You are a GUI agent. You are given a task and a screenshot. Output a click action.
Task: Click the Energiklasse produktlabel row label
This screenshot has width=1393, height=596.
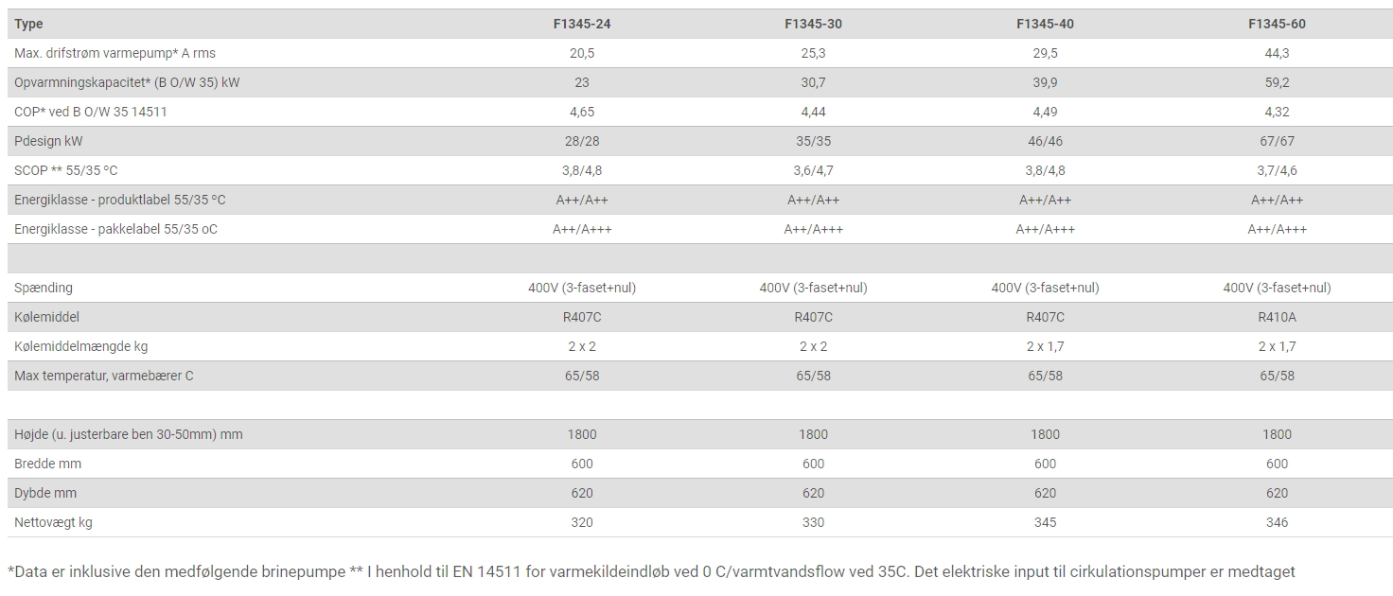[x=120, y=200]
